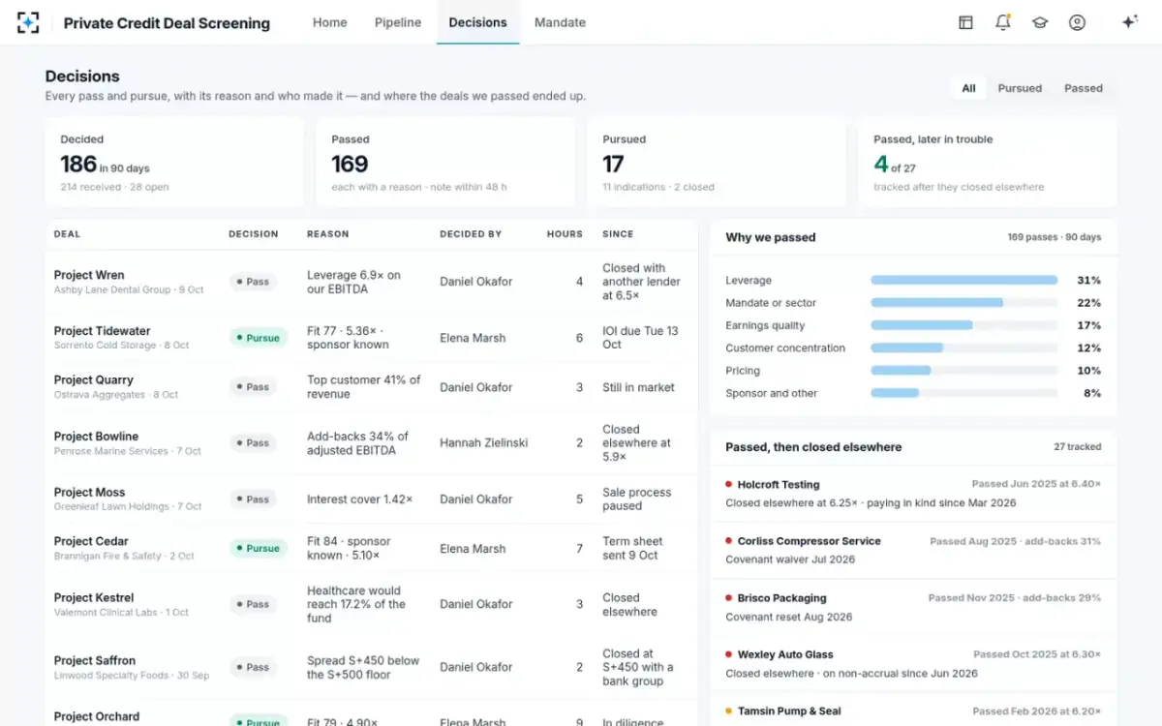Image resolution: width=1162 pixels, height=726 pixels.
Task: Click Hannah Zielinski in the Bowline row
Action: (484, 443)
